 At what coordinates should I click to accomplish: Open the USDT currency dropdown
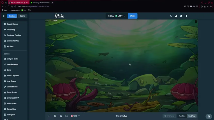[x=117, y=16]
